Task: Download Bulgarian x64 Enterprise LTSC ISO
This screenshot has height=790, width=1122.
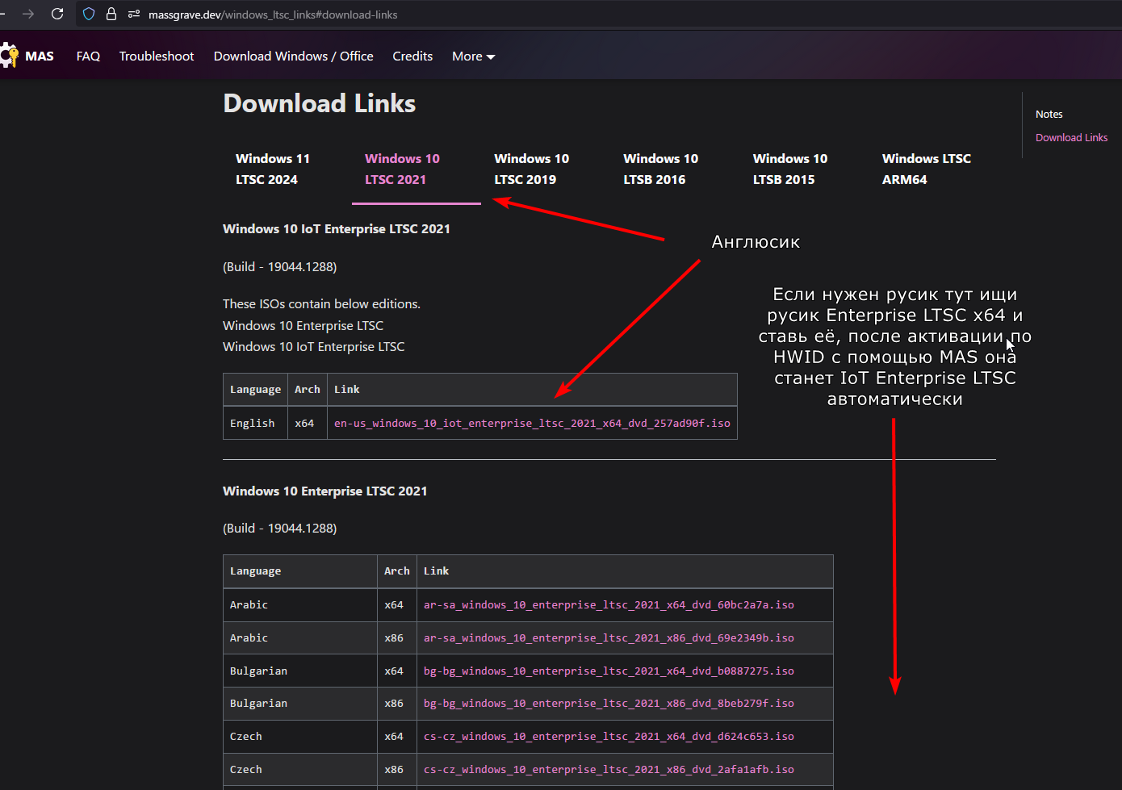Action: point(609,671)
